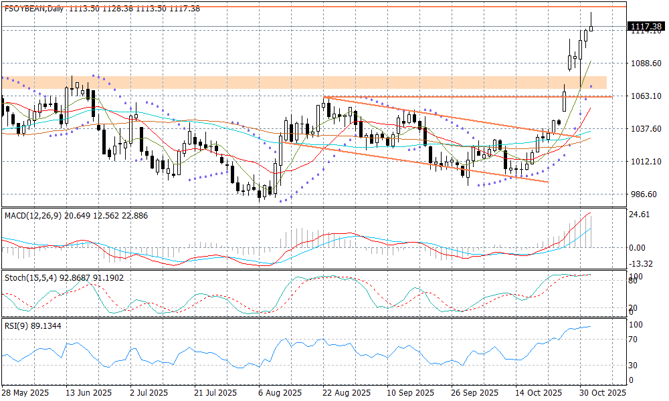669x401 pixels.
Task: Click the 1063.10 price axis label
Action: point(646,96)
